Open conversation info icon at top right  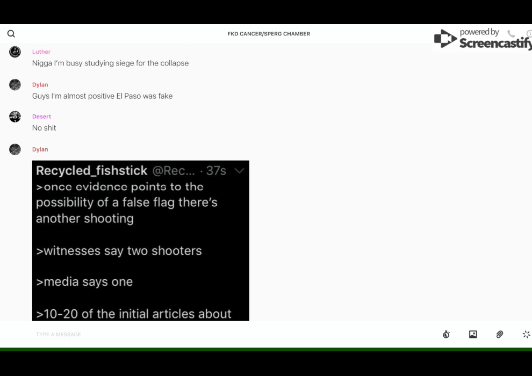[x=529, y=34]
